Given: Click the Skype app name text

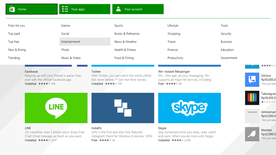Looking at the screenshot, I should [x=162, y=128].
